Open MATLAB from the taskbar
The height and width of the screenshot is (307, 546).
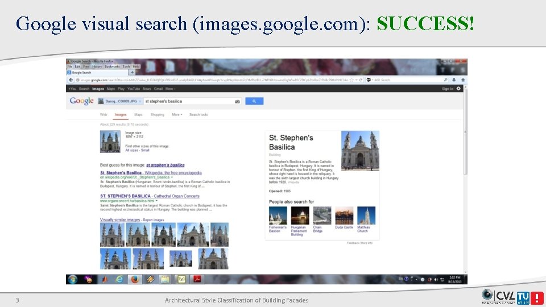(x=105, y=279)
